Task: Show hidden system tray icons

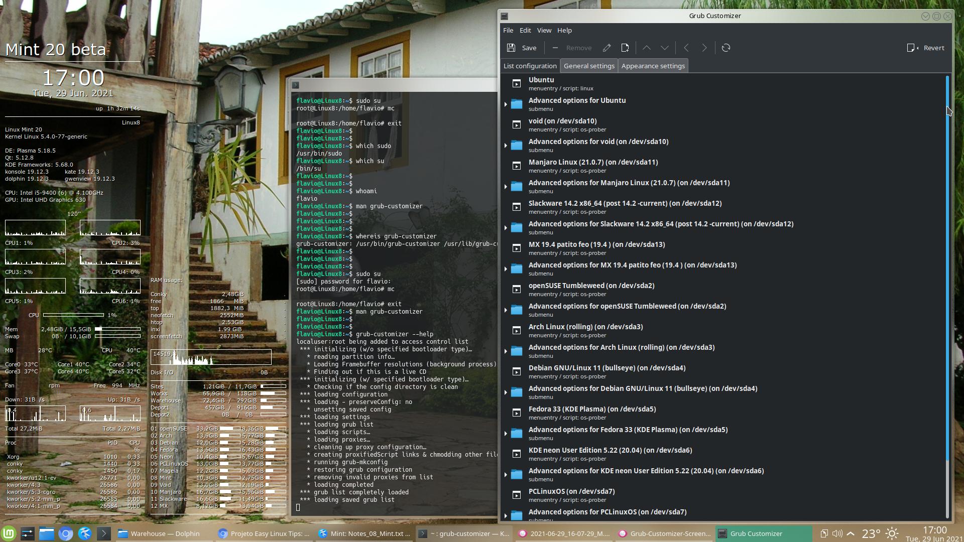Action: (851, 533)
